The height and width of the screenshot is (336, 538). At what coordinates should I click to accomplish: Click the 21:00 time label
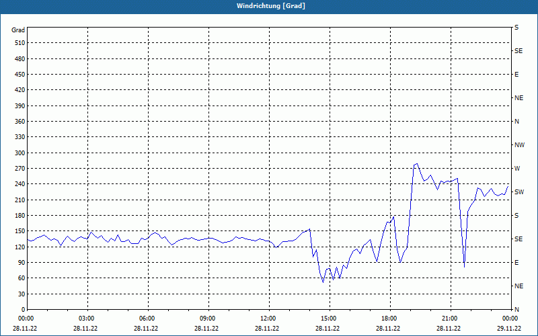pyautogui.click(x=451, y=319)
